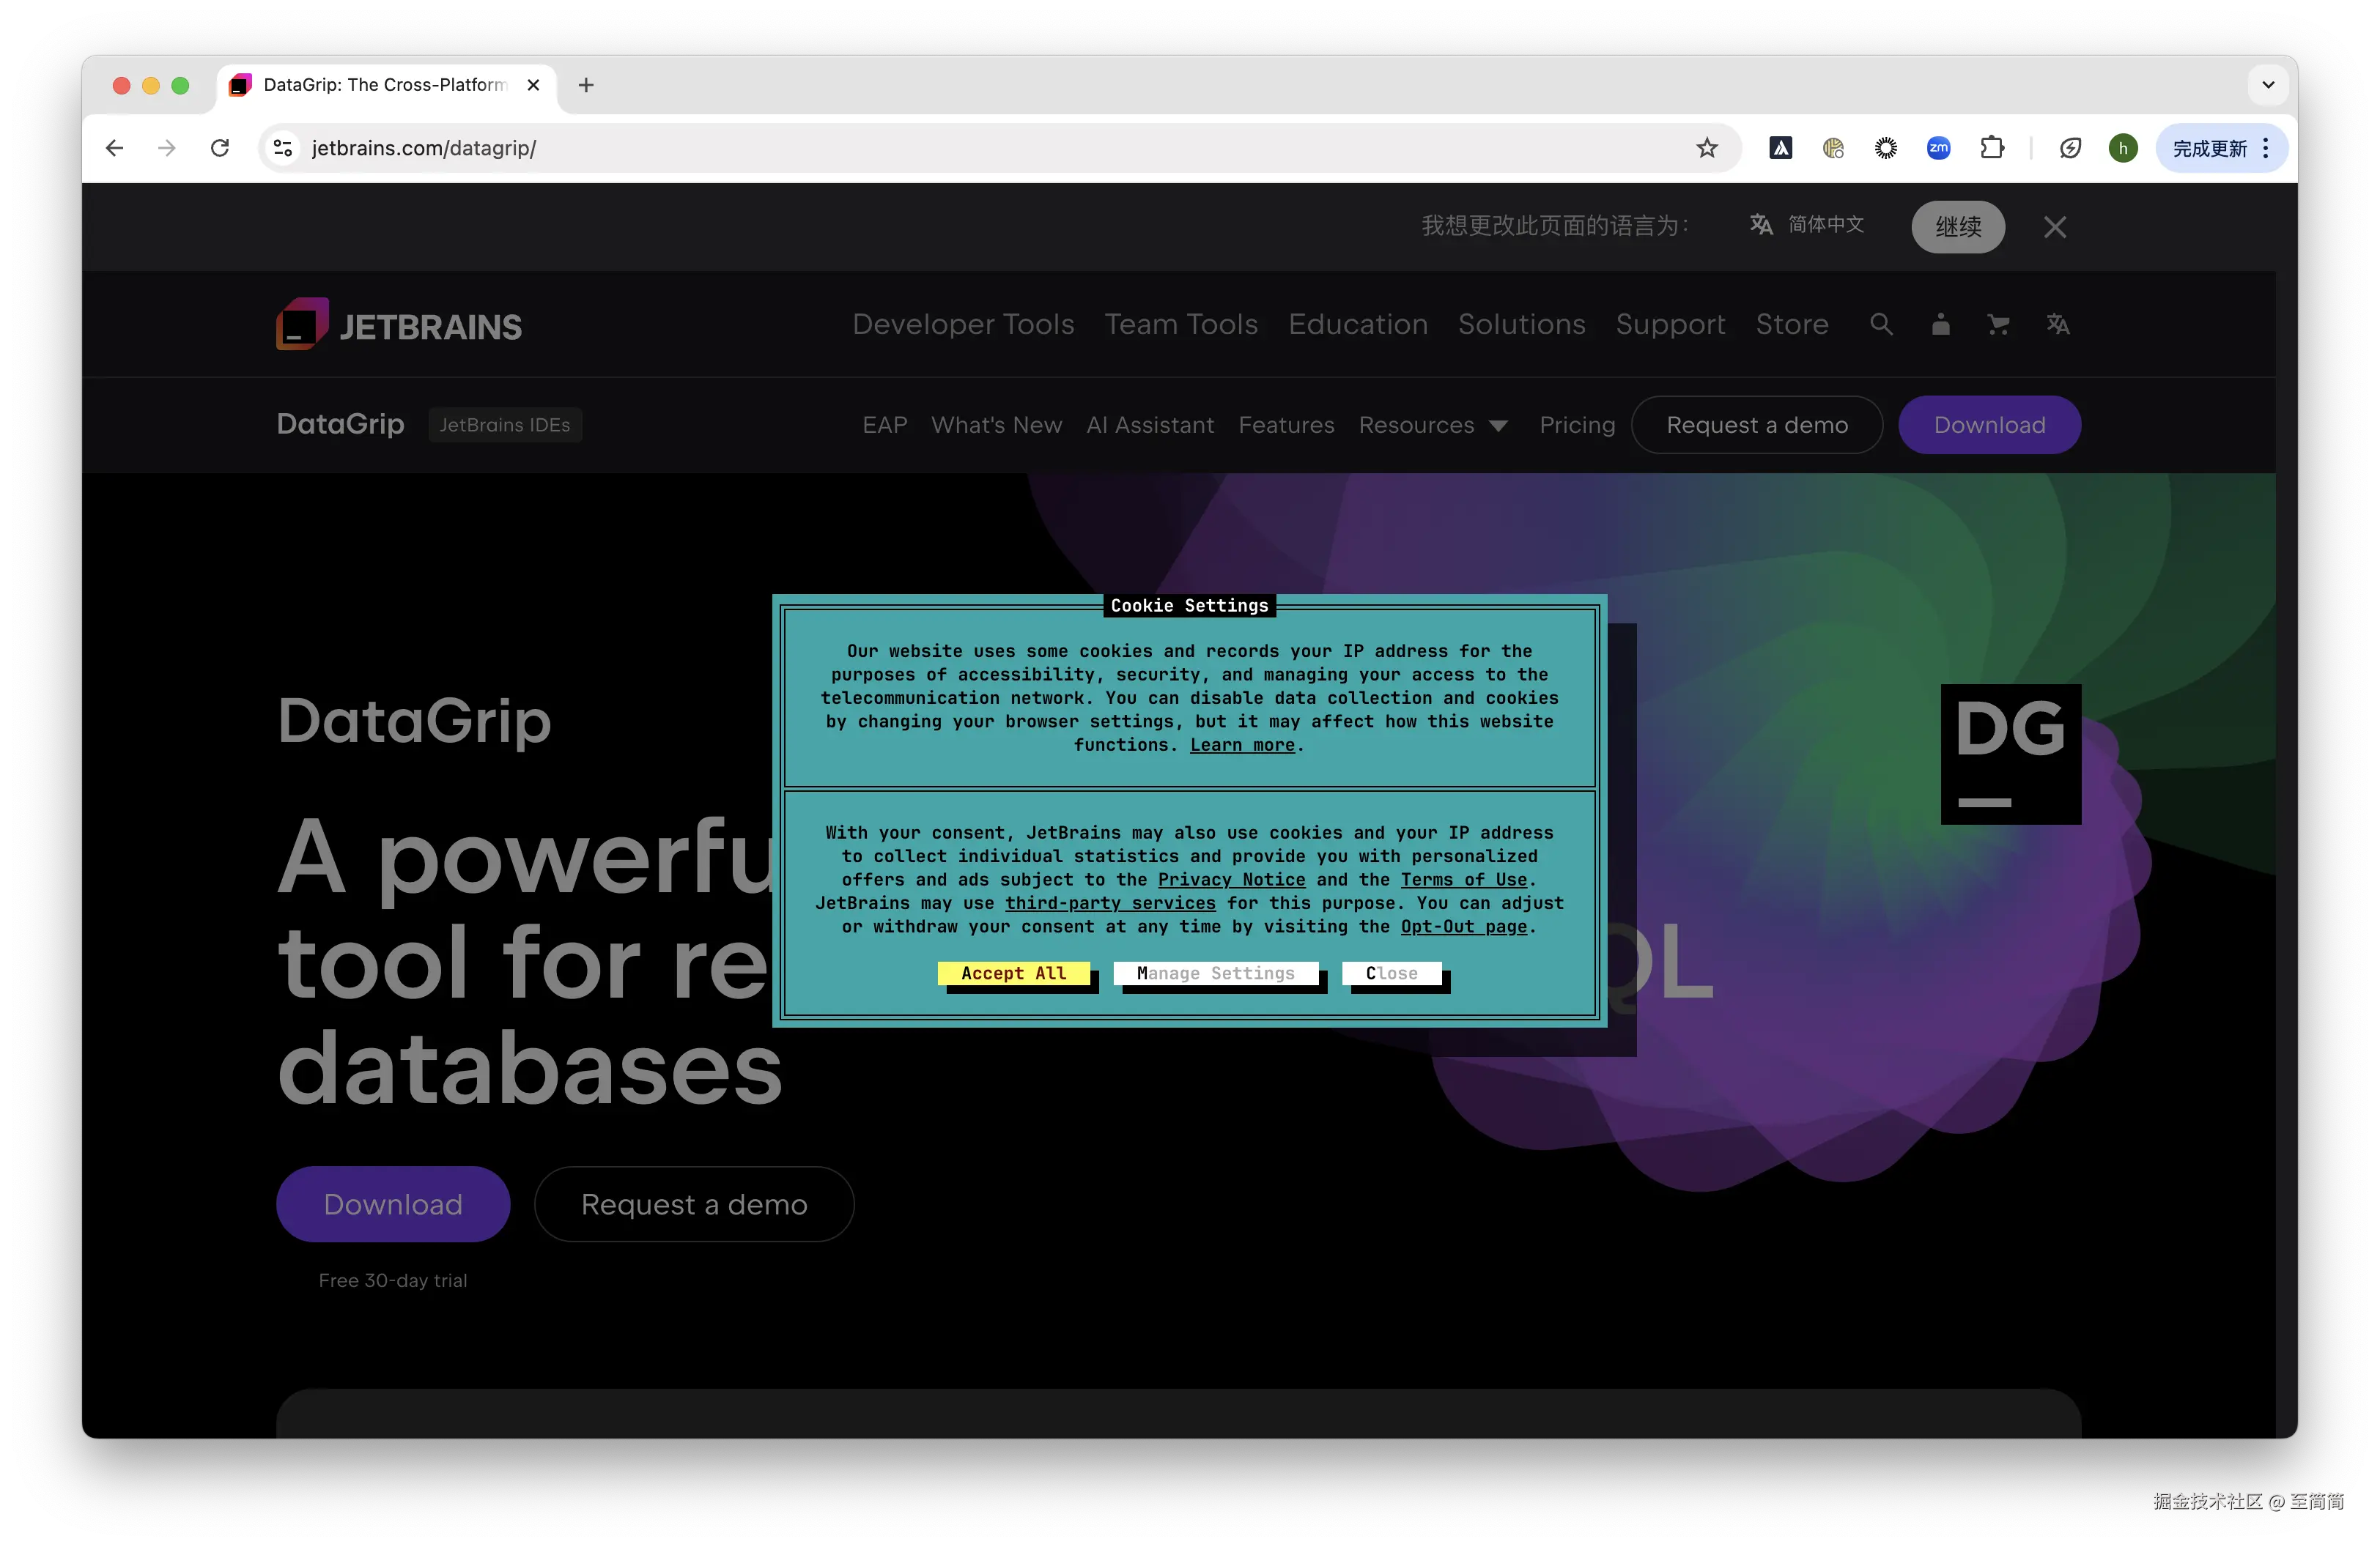2380x1547 pixels.
Task: Expand the Resources dropdown menu
Action: (1432, 425)
